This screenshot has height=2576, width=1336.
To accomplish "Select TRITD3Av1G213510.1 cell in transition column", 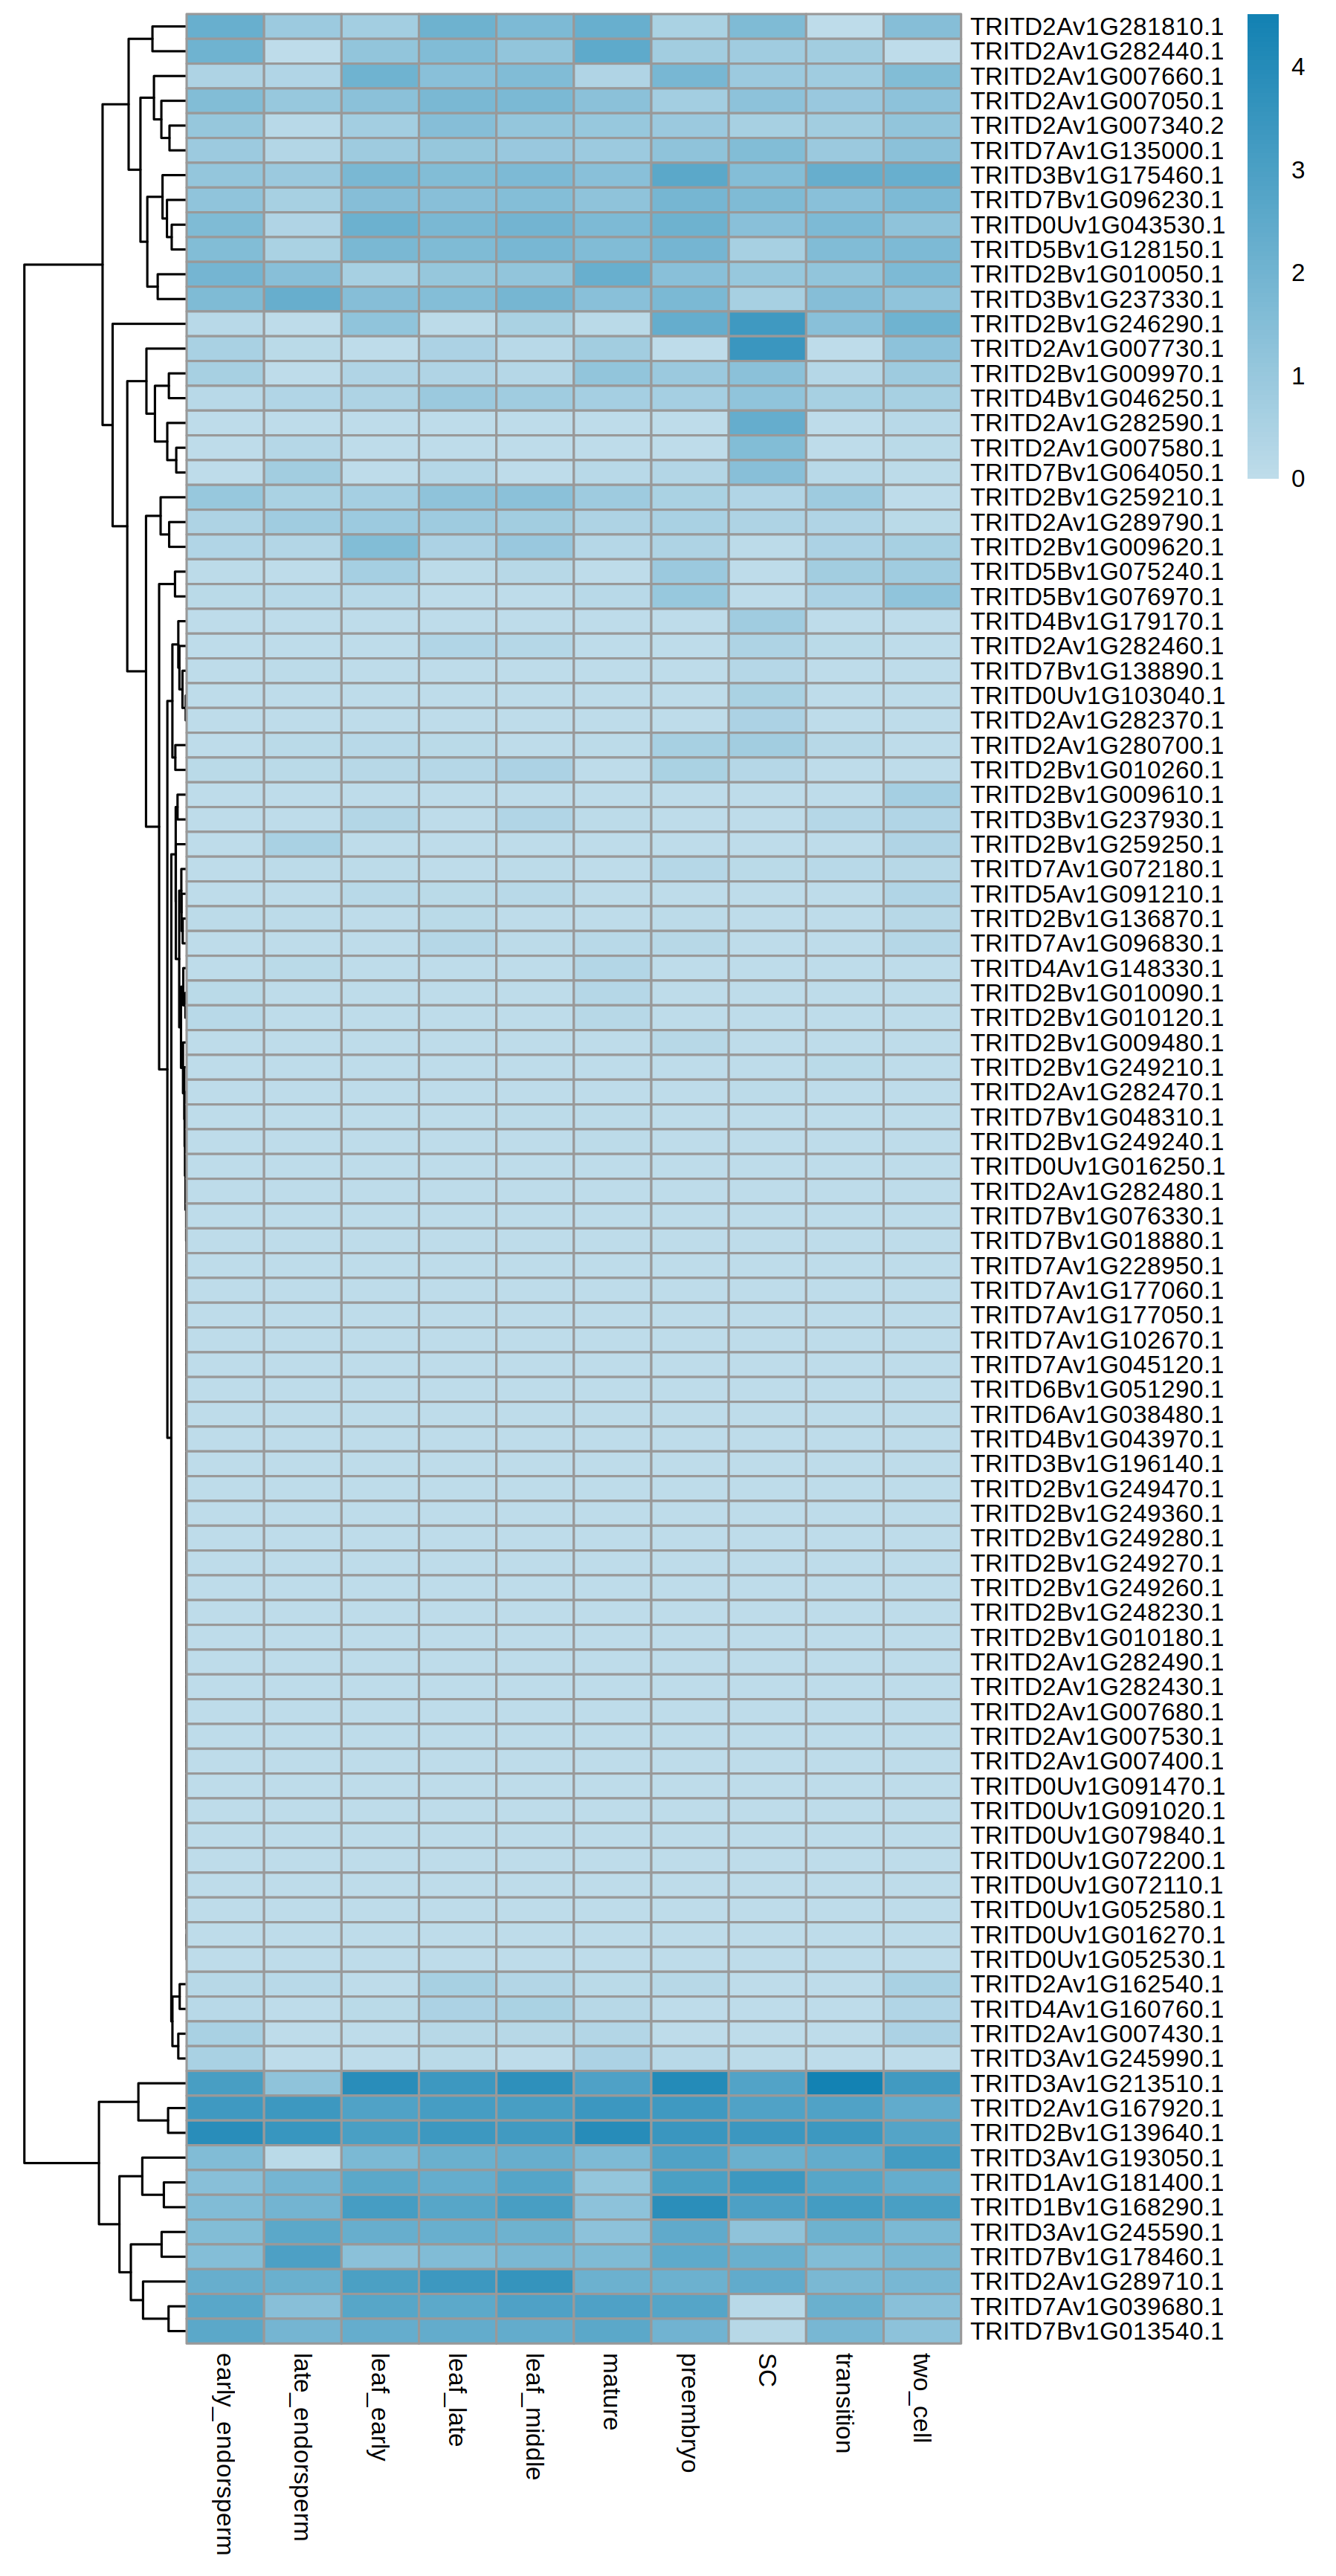I will click(x=844, y=2083).
